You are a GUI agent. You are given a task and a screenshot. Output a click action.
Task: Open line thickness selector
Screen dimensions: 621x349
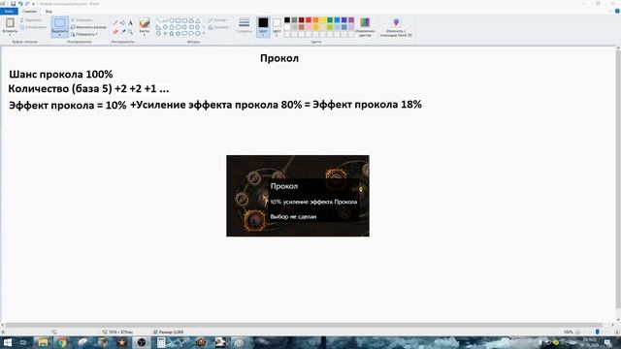pyautogui.click(x=245, y=25)
